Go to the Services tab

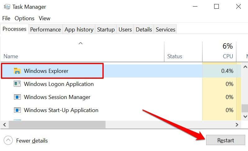coord(165,30)
